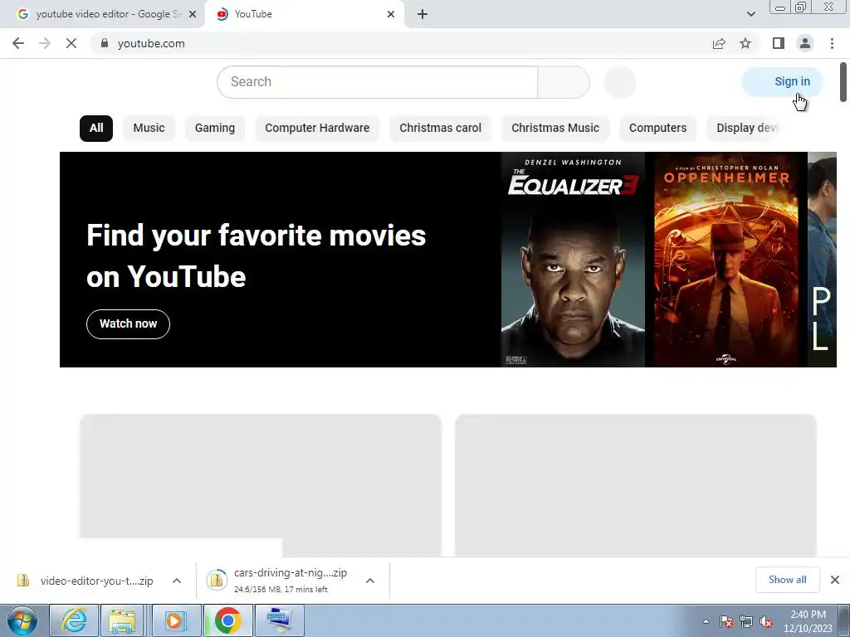The image size is (850, 637).
Task: Open Windows Explorer folder in taskbar
Action: [123, 620]
